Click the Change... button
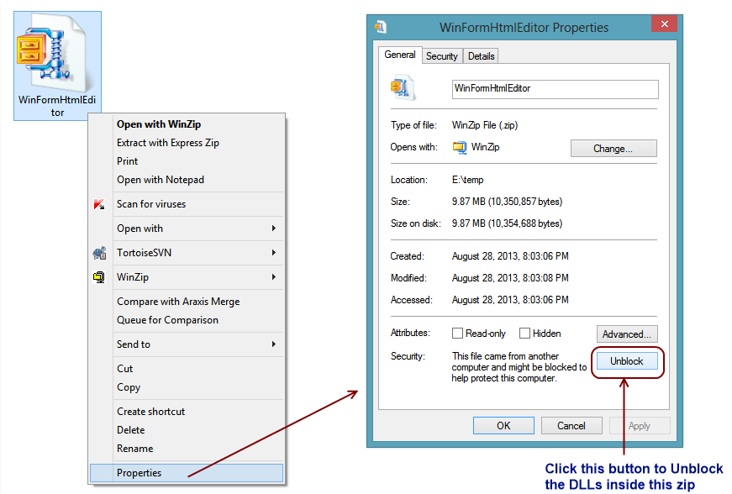The image size is (732, 494). [x=614, y=149]
